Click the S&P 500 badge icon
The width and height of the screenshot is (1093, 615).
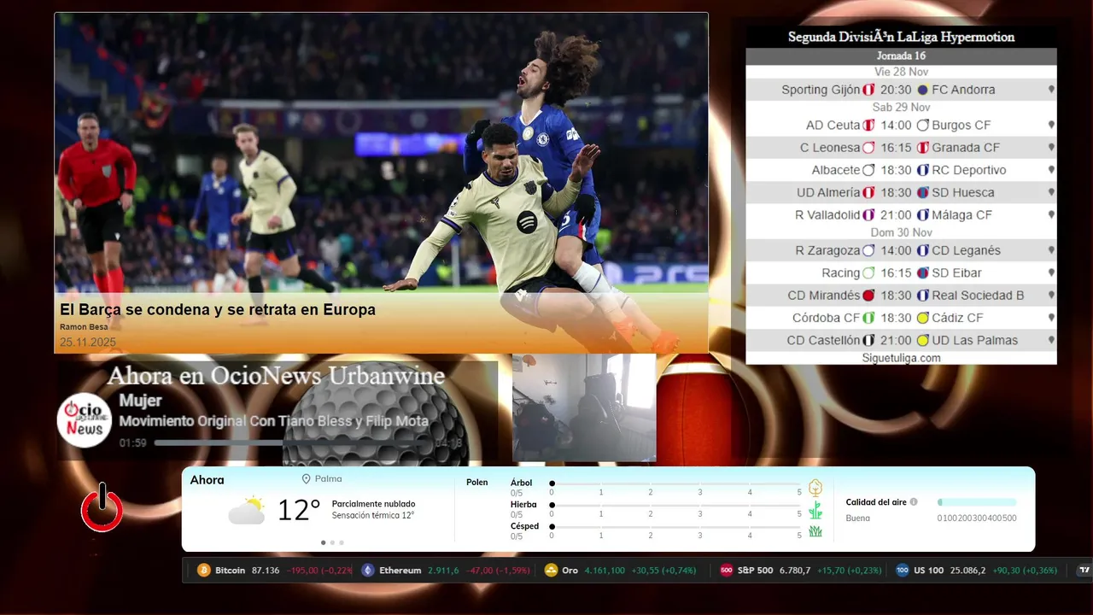tap(727, 571)
